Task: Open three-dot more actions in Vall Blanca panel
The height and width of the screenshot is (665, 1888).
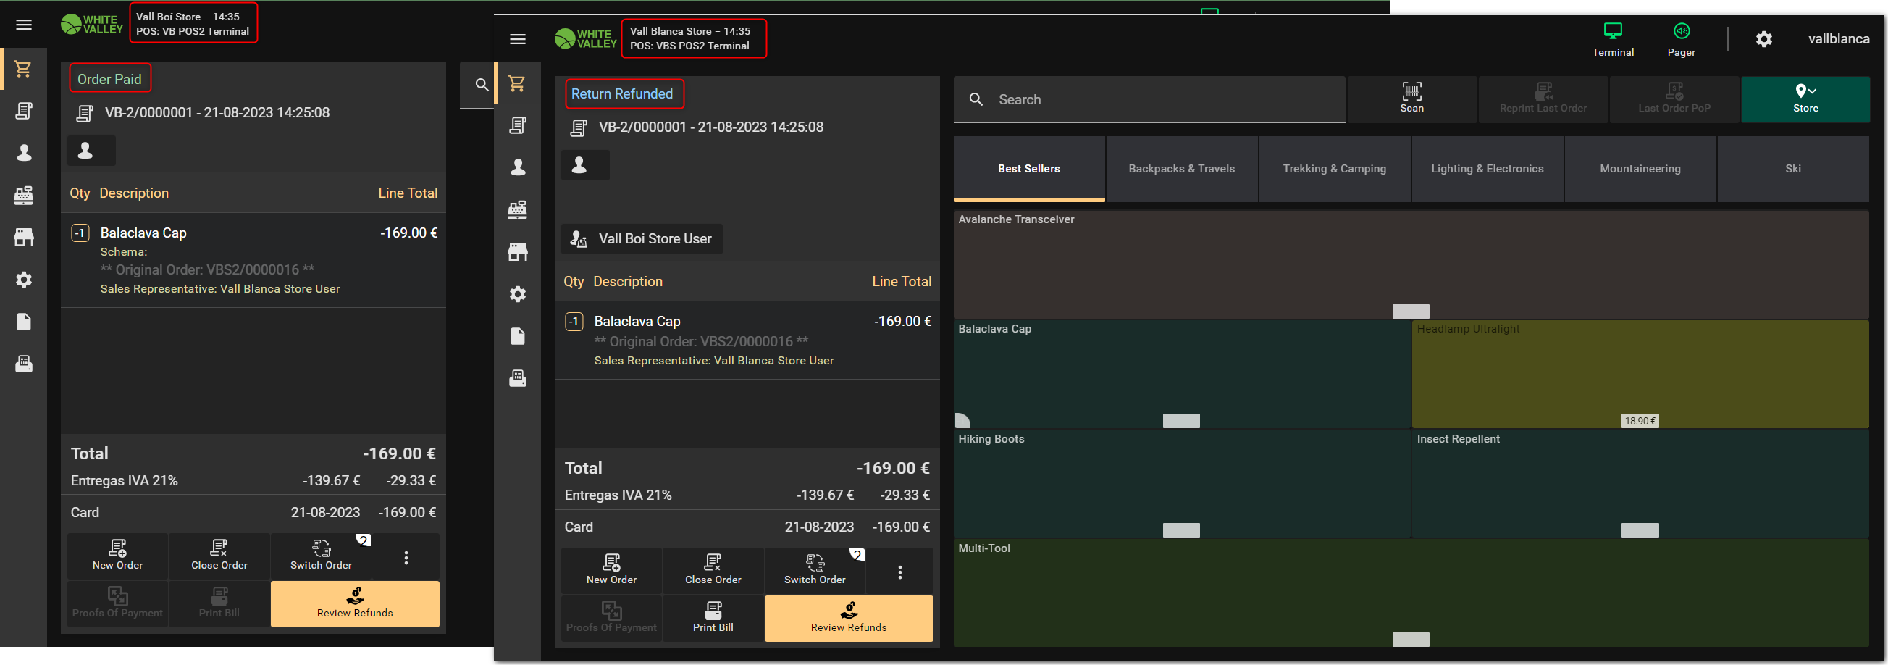Action: tap(899, 572)
